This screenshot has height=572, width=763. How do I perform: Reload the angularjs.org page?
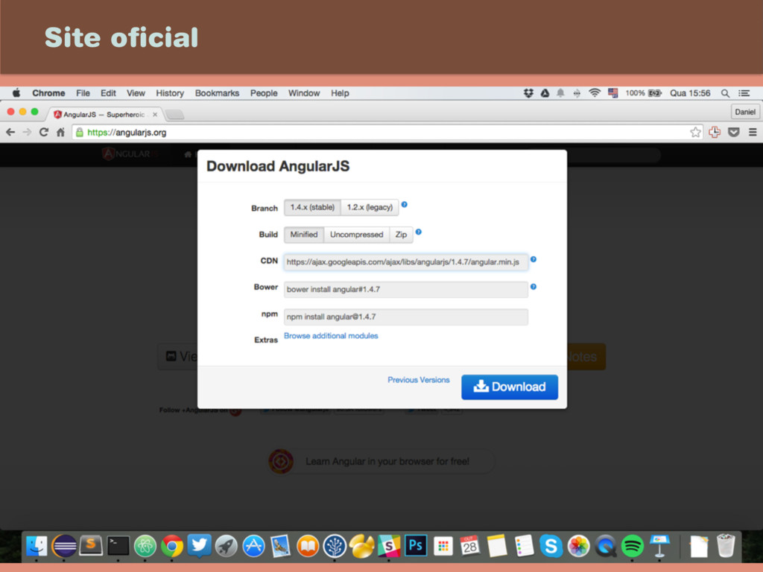click(44, 132)
